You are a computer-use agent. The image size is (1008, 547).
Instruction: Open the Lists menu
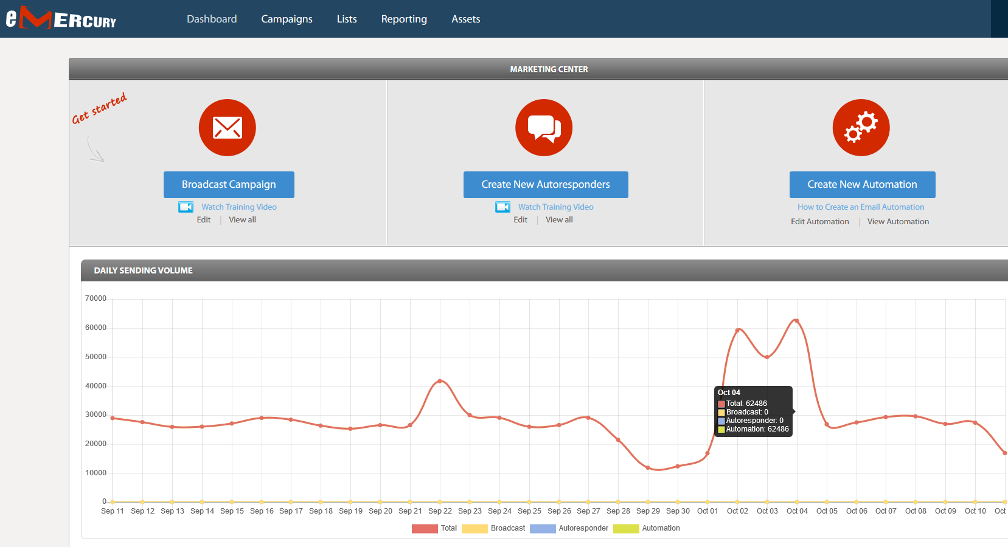[347, 19]
